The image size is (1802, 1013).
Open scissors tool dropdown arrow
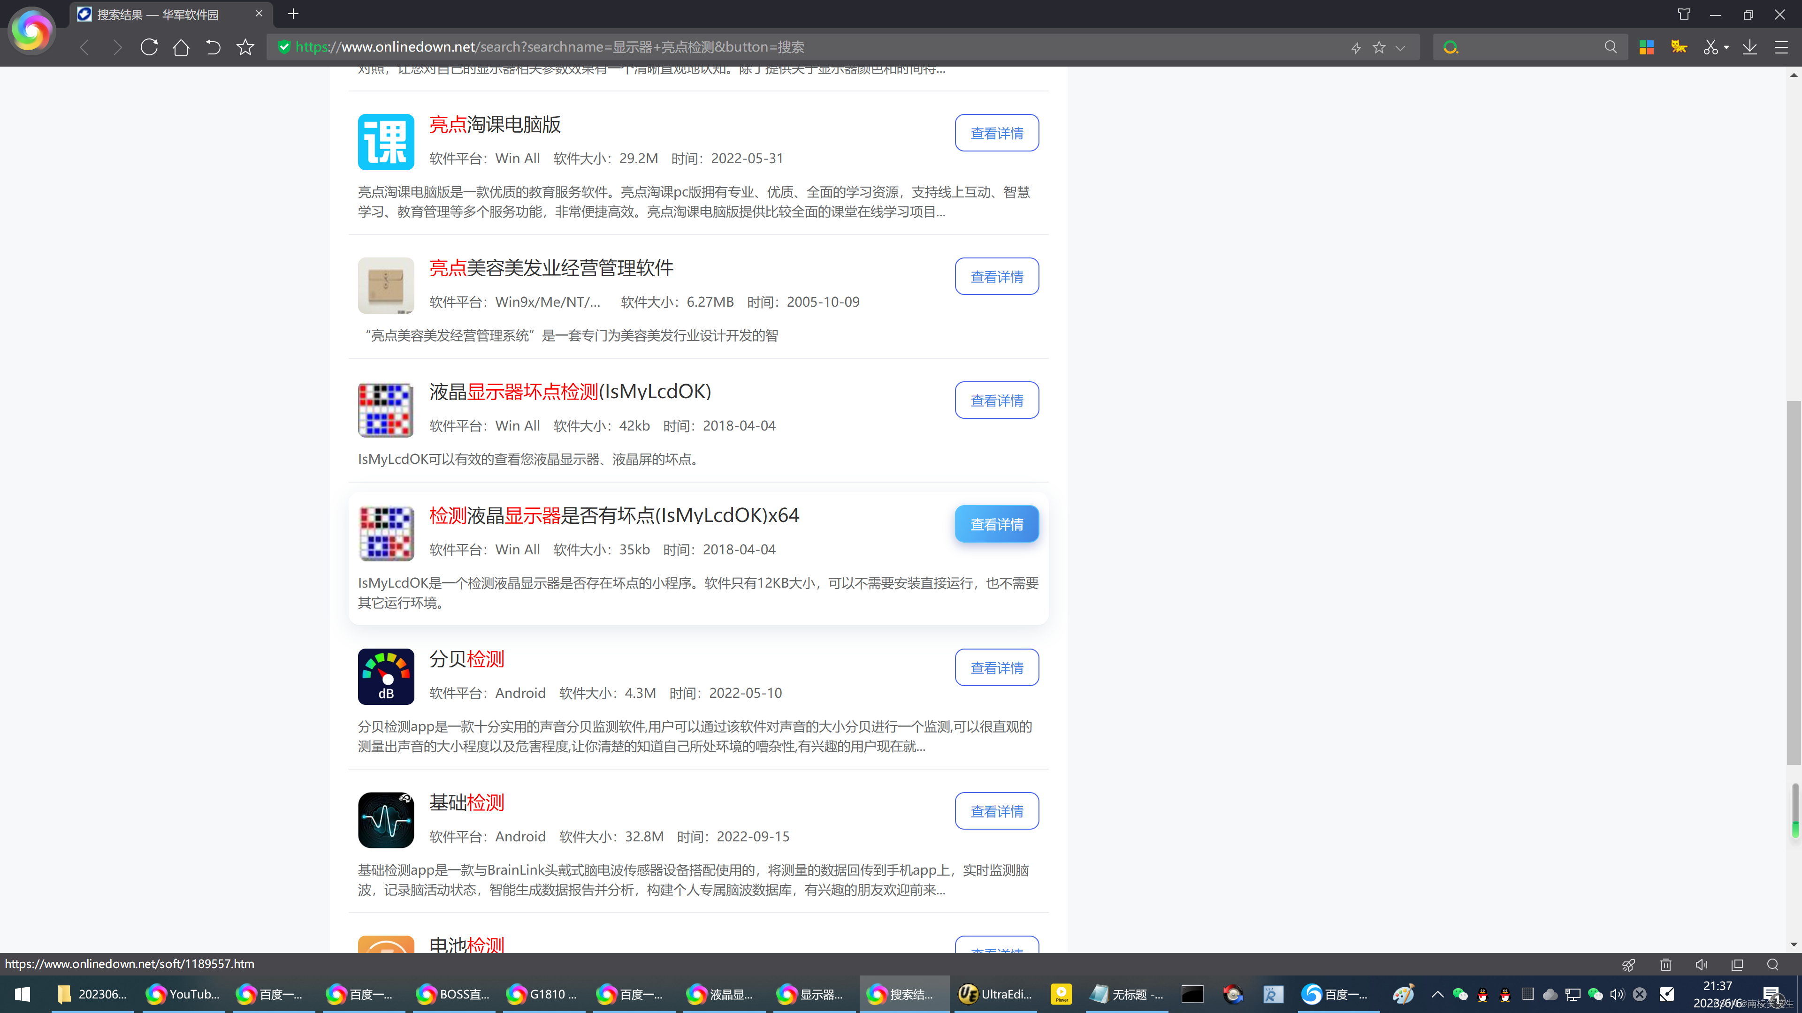[1726, 47]
